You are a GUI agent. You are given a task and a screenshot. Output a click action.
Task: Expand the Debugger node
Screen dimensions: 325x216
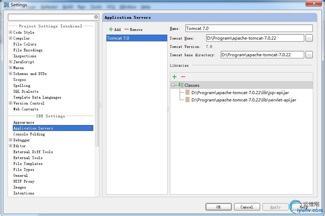(10, 140)
